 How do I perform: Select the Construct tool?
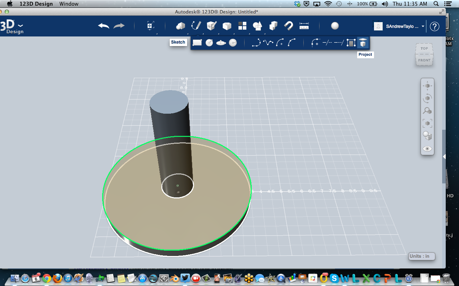pos(211,26)
